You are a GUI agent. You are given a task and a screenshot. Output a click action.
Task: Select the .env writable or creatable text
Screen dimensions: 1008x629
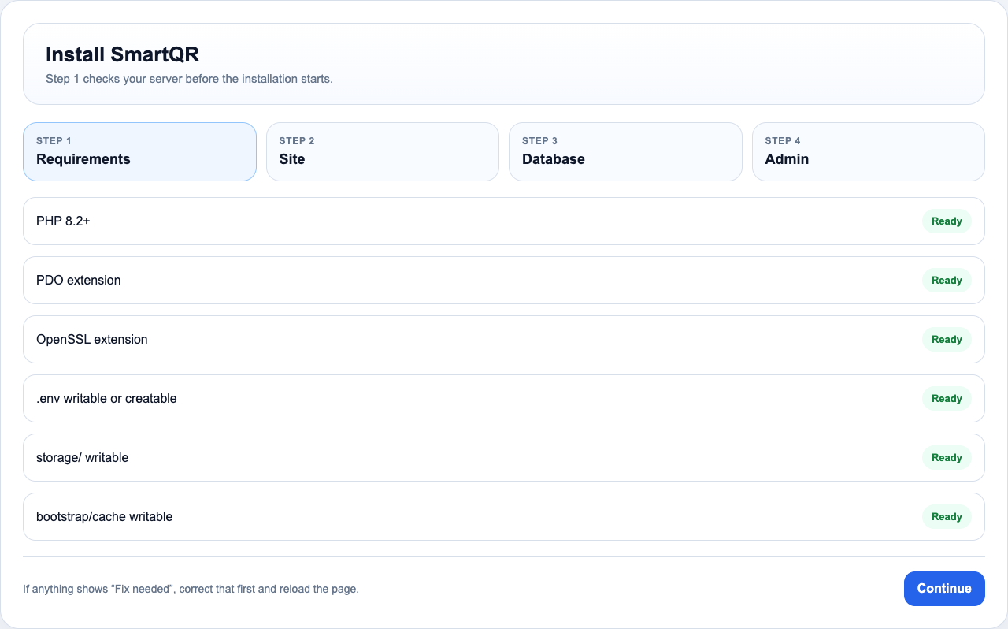coord(106,399)
